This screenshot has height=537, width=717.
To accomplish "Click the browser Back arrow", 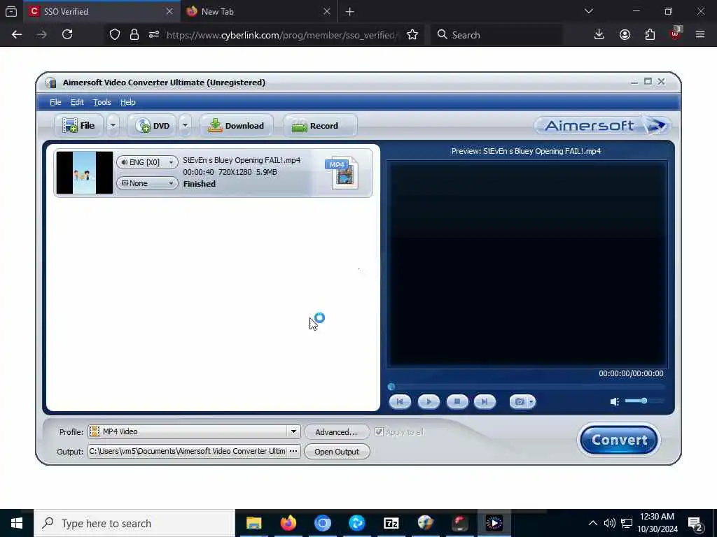I will point(17,35).
